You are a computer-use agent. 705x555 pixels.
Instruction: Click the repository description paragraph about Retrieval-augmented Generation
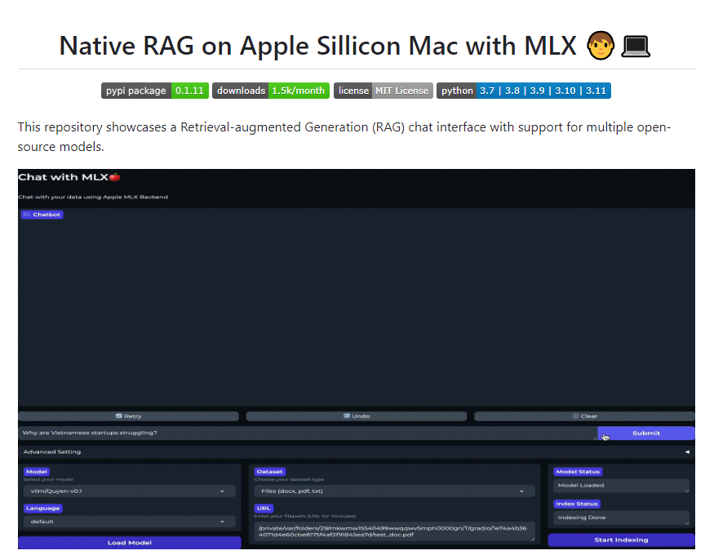[344, 137]
